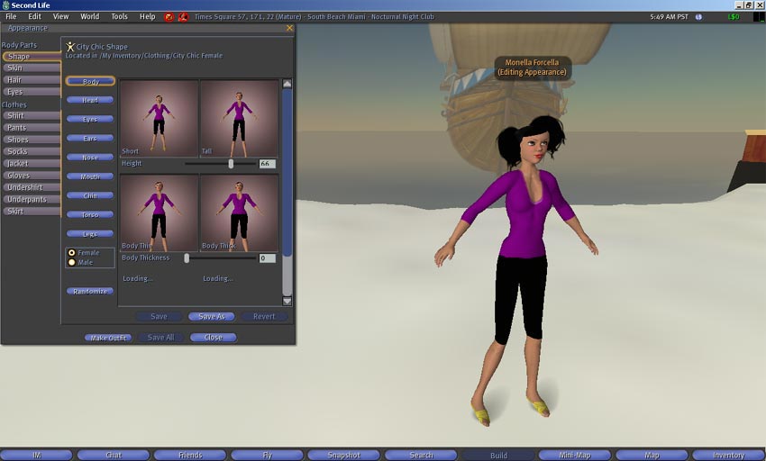Image resolution: width=766 pixels, height=461 pixels.
Task: Select the Female radio button
Action: click(x=72, y=253)
